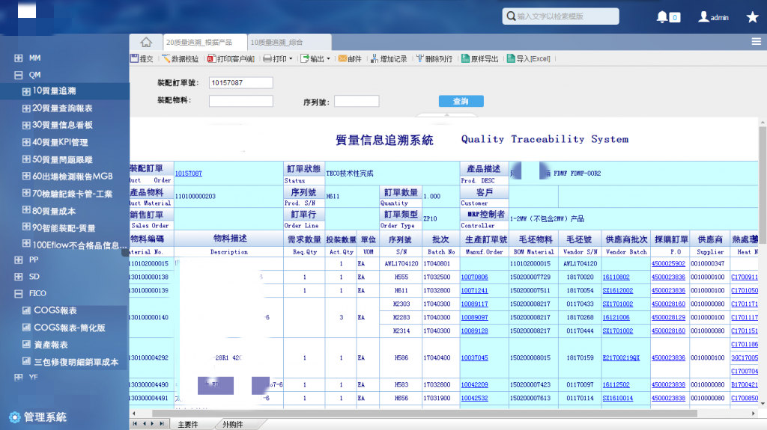Switch to 10质量追溯_综合 tab

tap(277, 43)
